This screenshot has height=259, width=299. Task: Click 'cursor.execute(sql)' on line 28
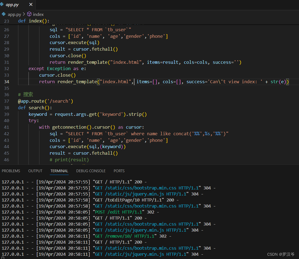pyautogui.click(x=75, y=43)
